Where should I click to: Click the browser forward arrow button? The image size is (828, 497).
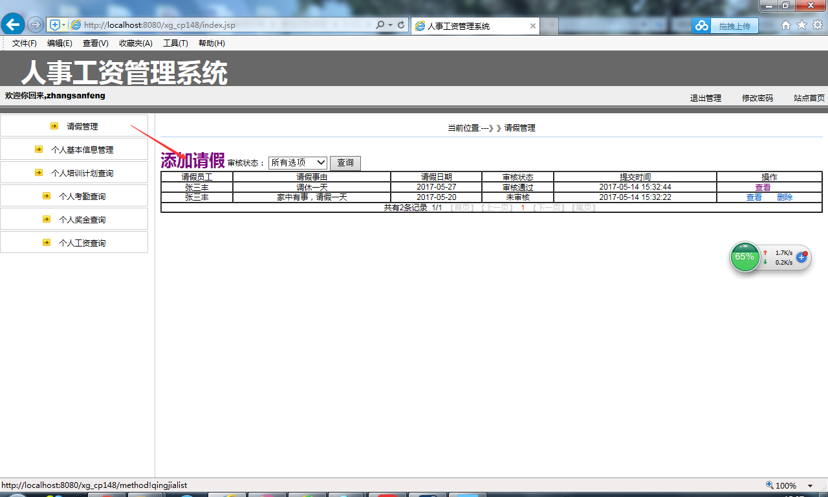click(x=36, y=25)
